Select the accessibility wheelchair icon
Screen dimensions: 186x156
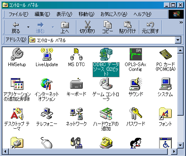pyautogui.click(x=165, y=143)
